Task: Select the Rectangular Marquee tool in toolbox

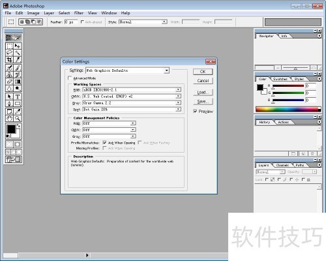Action: tap(9, 46)
